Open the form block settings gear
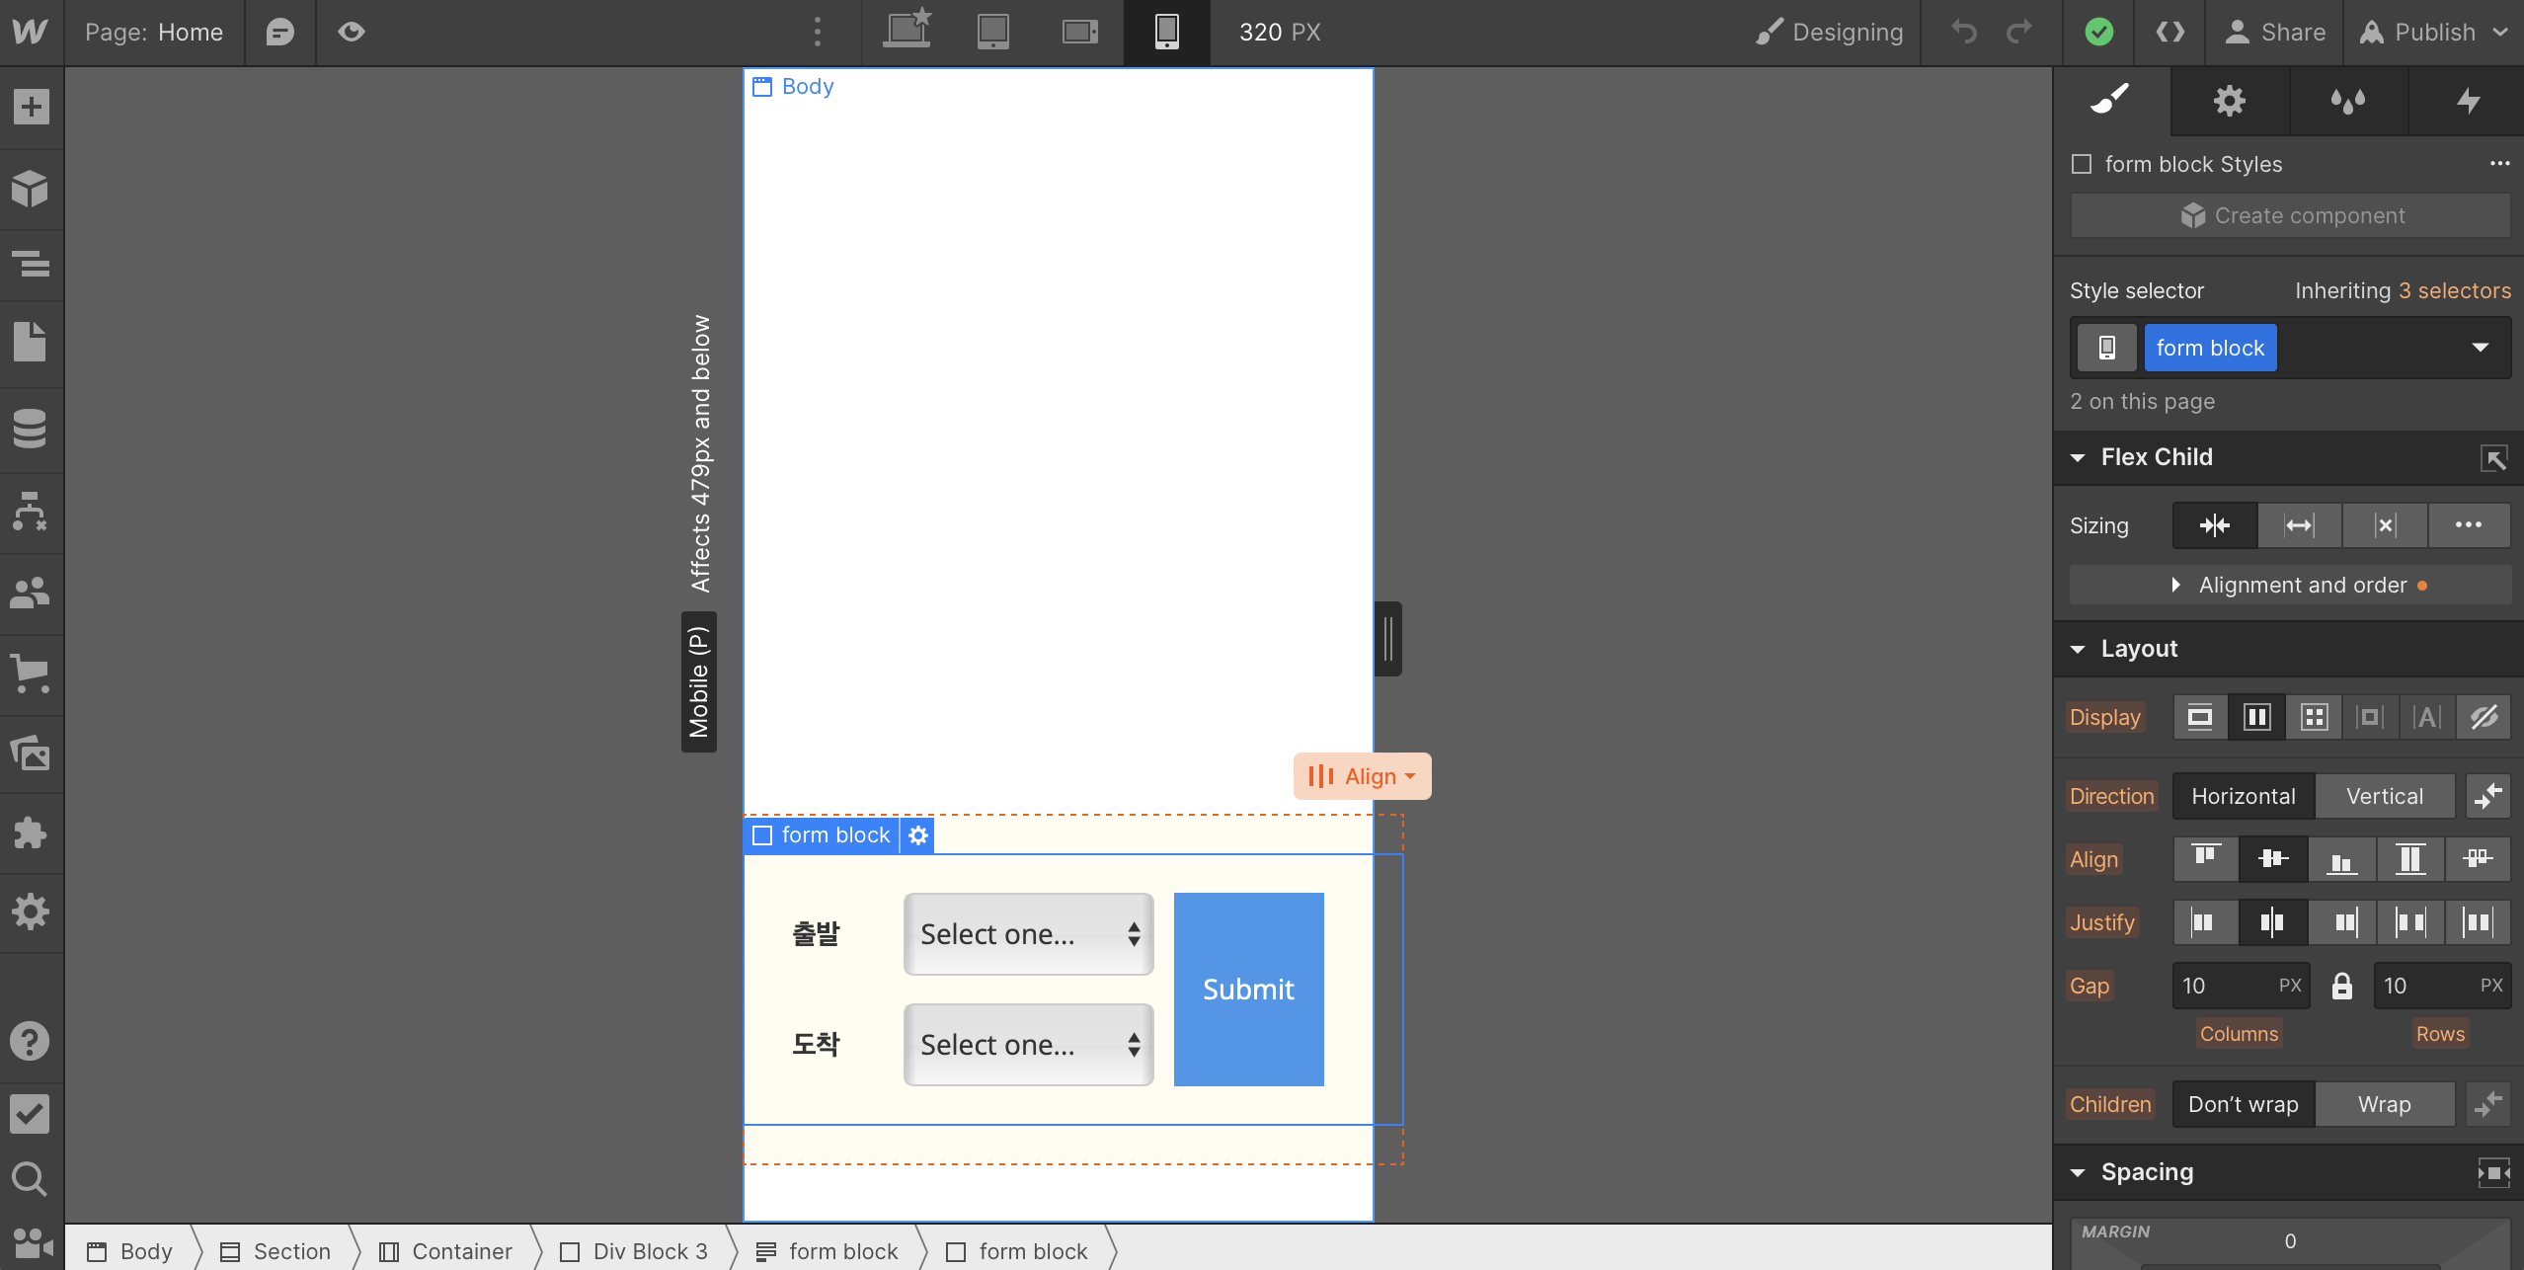The image size is (2524, 1270). click(918, 835)
